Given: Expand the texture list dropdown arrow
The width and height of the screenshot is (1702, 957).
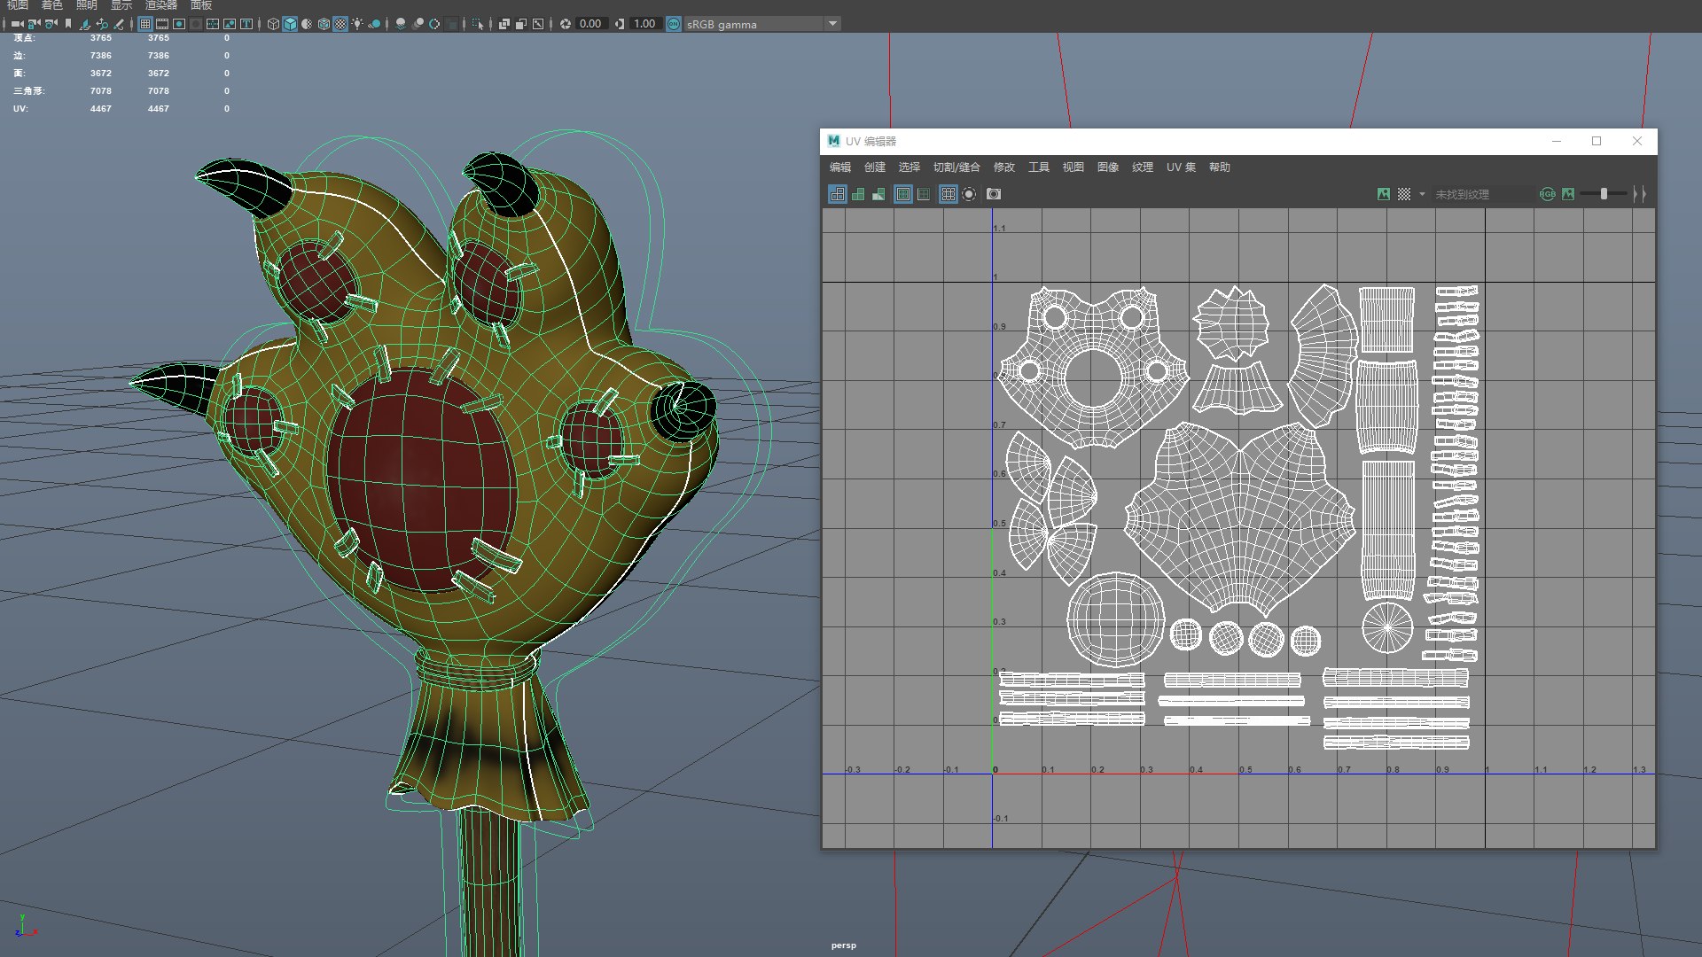Looking at the screenshot, I should (x=1422, y=194).
